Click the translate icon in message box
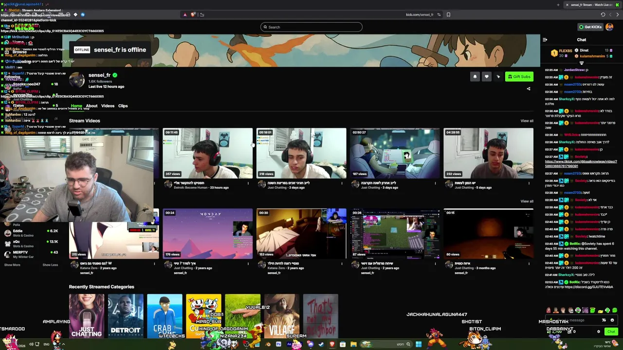The image size is (623, 350). click(x=604, y=320)
